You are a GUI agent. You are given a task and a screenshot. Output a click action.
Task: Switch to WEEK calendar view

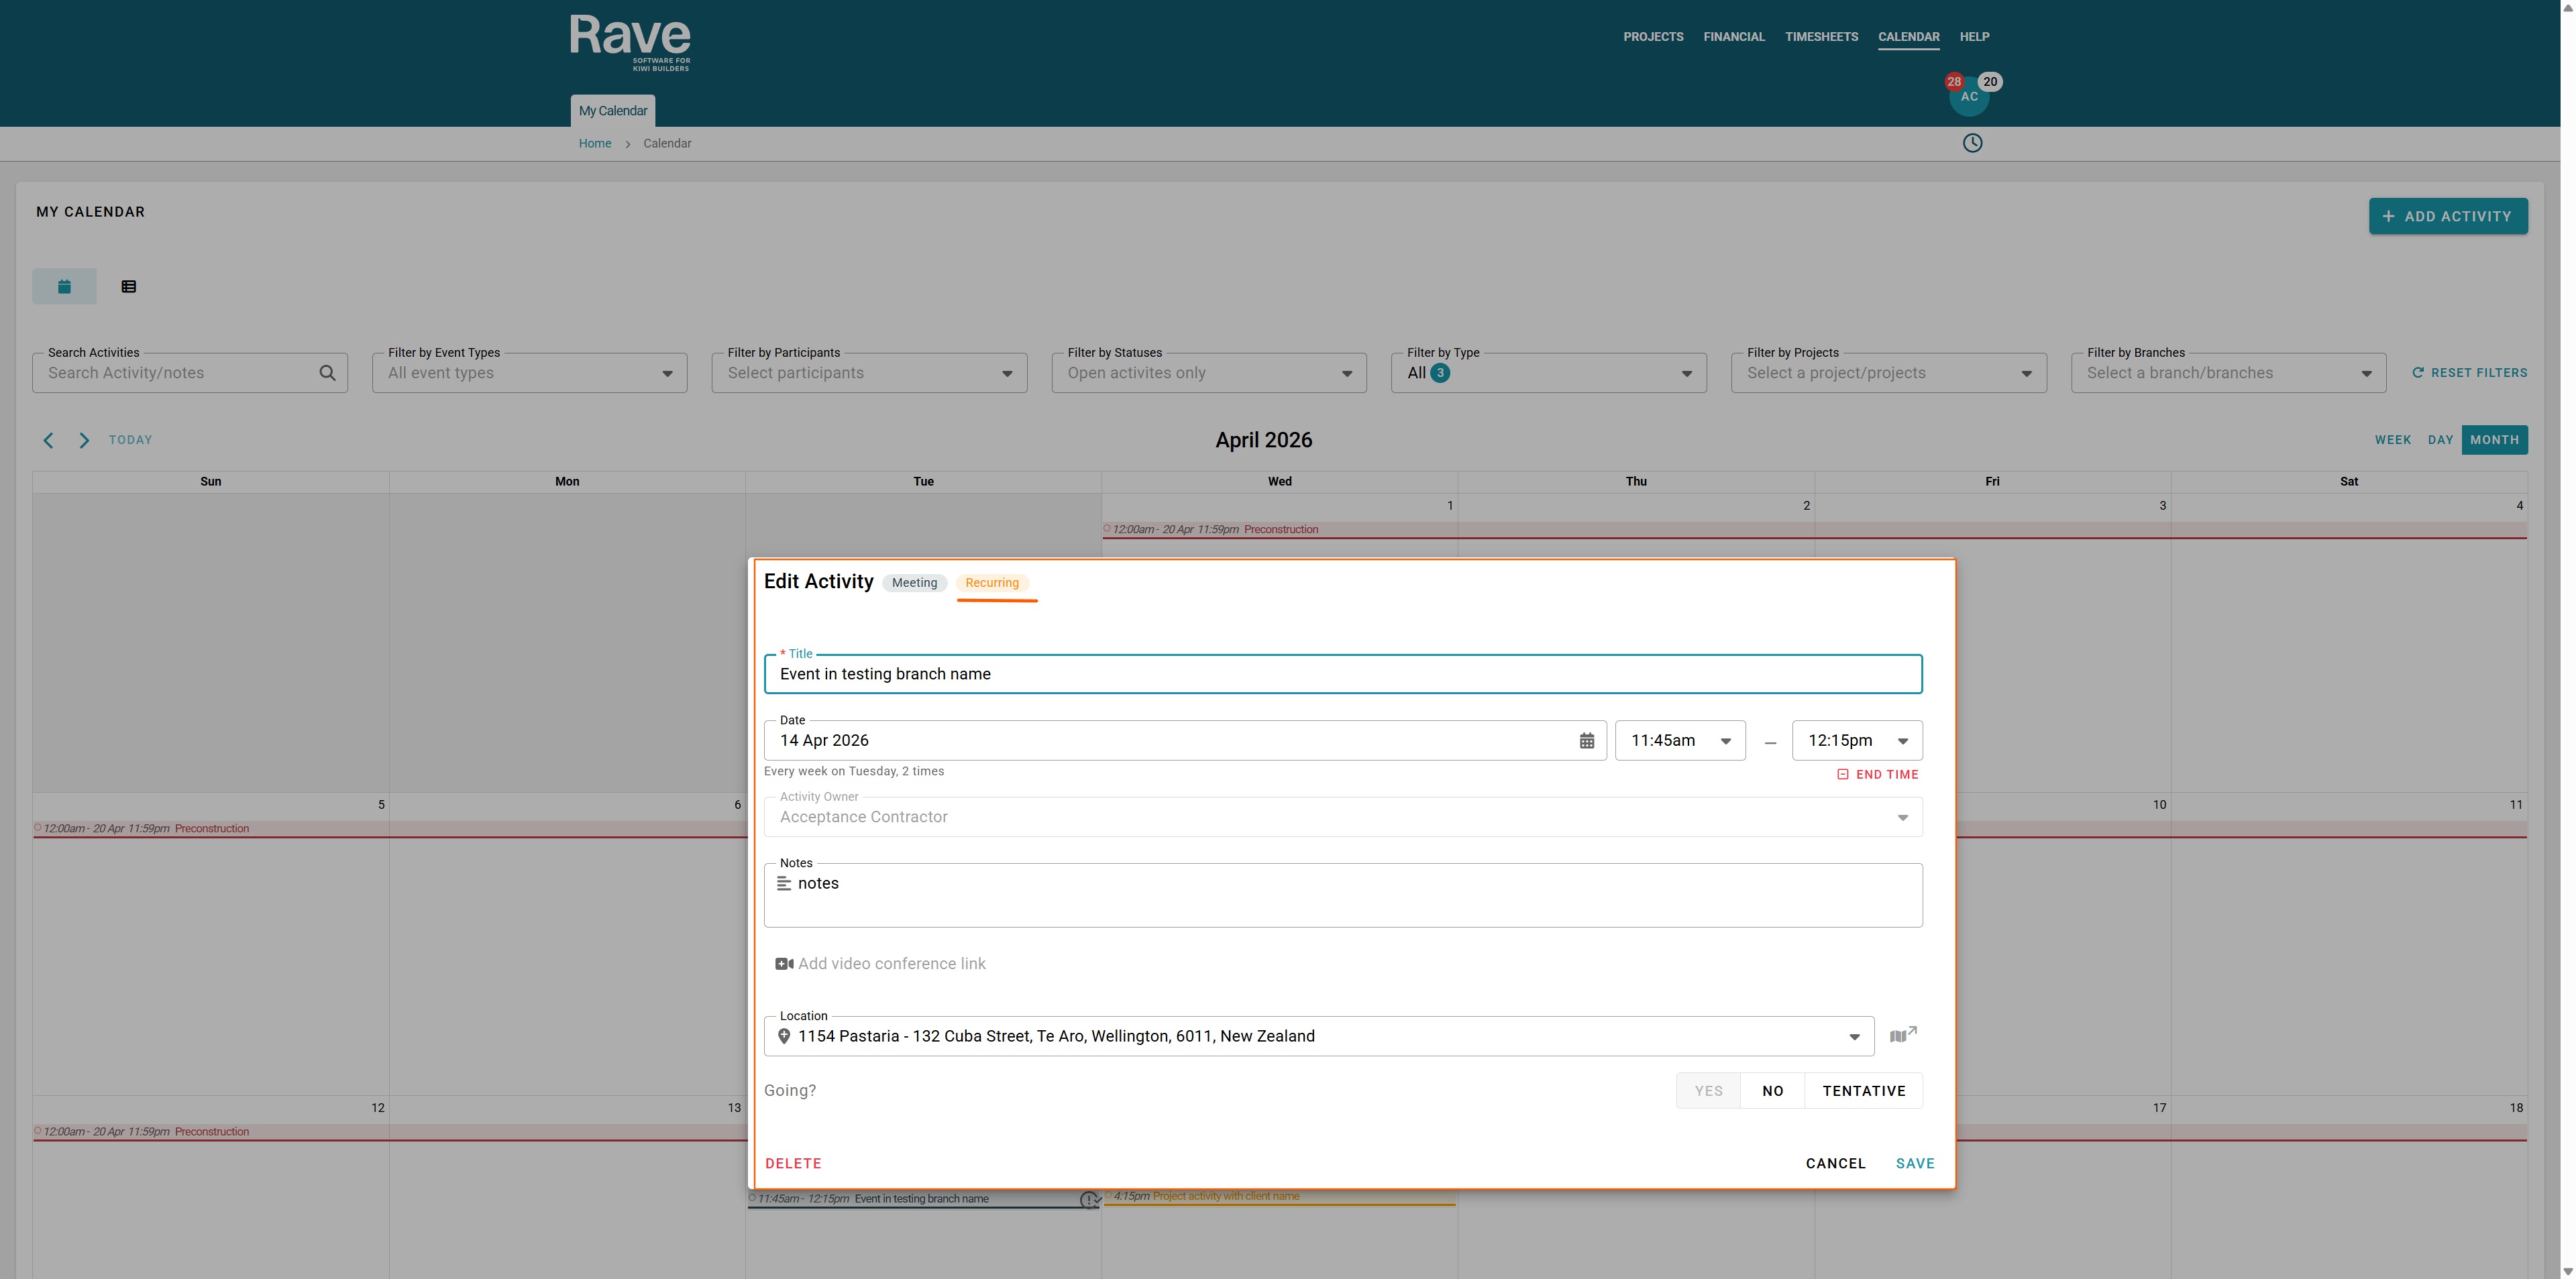pyautogui.click(x=2392, y=440)
